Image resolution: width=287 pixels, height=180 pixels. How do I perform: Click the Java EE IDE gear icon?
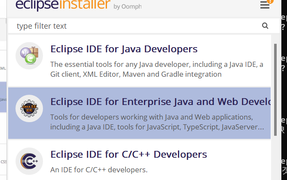(29, 108)
